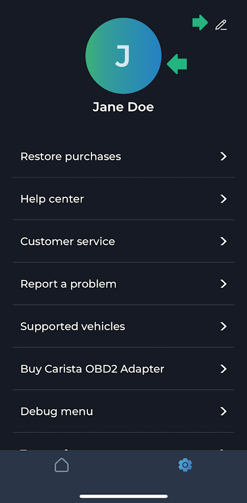This screenshot has width=247, height=503.
Task: Tap the Jane Doe name label
Action: tap(123, 107)
